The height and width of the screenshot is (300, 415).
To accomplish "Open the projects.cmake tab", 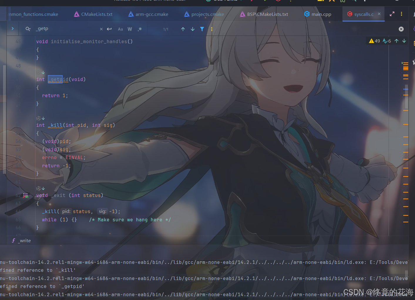I will click(x=204, y=14).
